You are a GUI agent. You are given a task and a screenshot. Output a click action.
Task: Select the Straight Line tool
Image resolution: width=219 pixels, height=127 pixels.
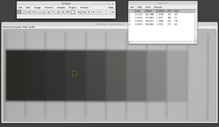pos(39,12)
